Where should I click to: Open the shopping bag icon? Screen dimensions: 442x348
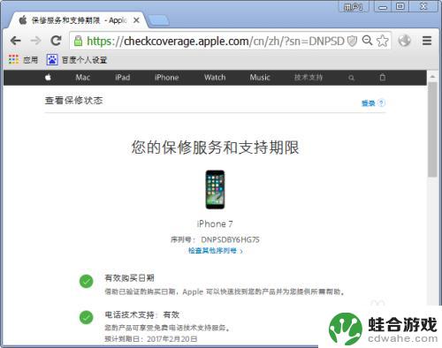[x=383, y=78]
